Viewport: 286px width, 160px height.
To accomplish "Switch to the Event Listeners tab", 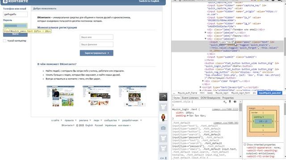I will [190, 98].
